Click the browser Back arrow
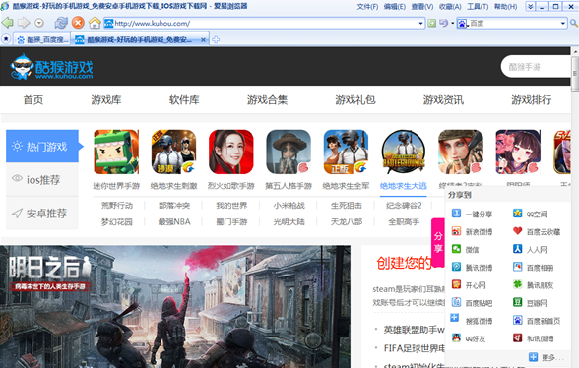 pos(7,23)
